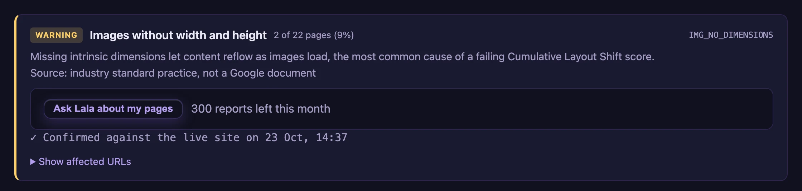Click the yellow WARNING severity badge

click(56, 35)
